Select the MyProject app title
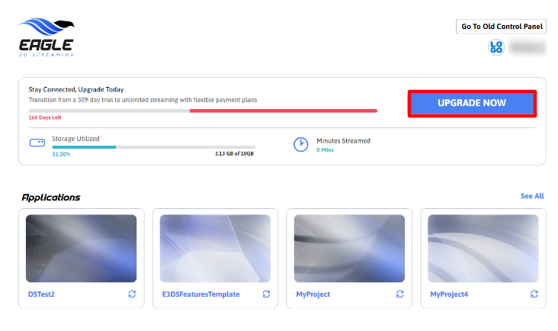 tap(313, 294)
